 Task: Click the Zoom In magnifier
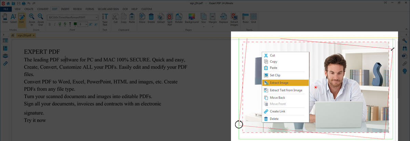tap(32, 19)
